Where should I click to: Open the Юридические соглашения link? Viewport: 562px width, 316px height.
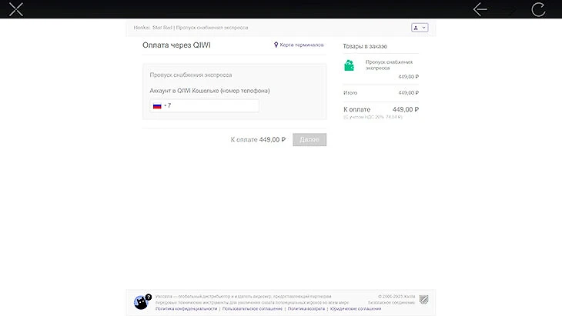click(x=356, y=308)
